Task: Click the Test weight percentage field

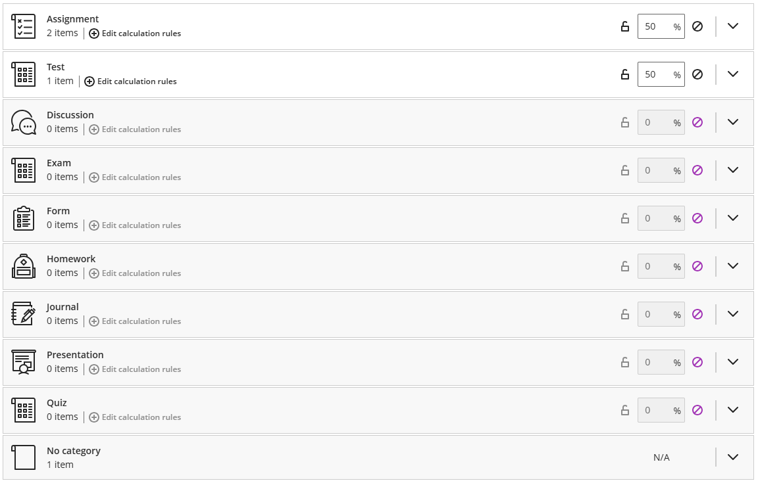Action: click(x=655, y=74)
